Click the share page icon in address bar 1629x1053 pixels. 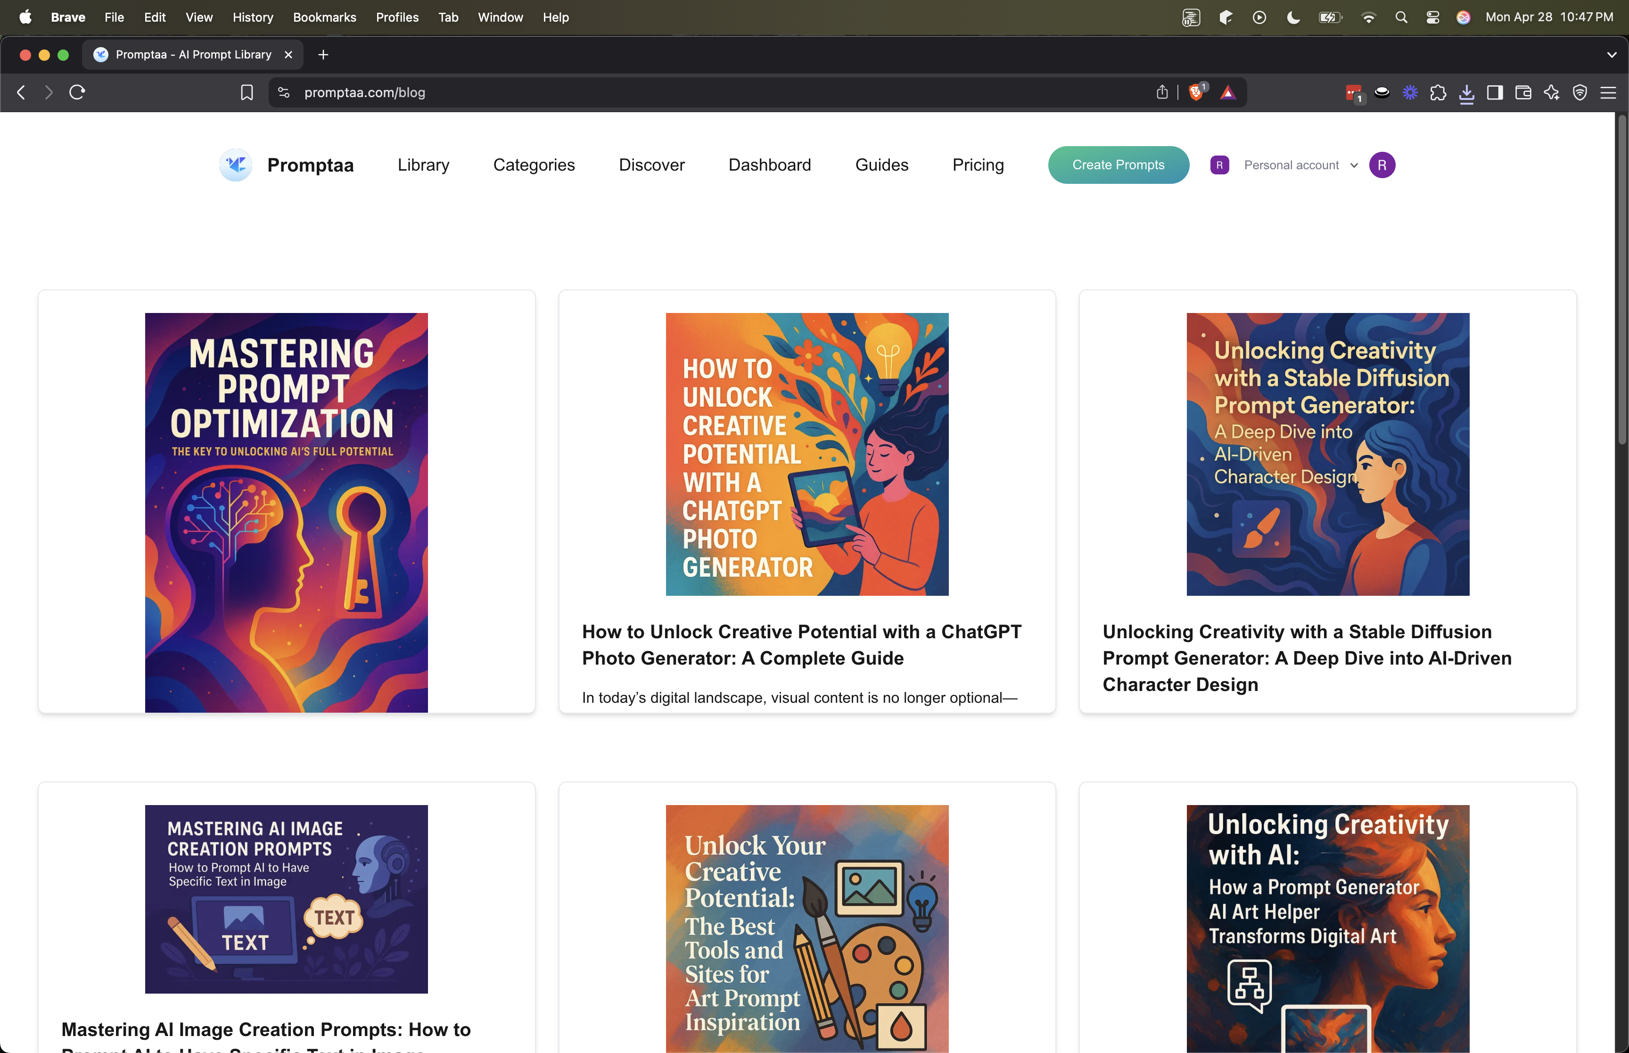[1162, 92]
